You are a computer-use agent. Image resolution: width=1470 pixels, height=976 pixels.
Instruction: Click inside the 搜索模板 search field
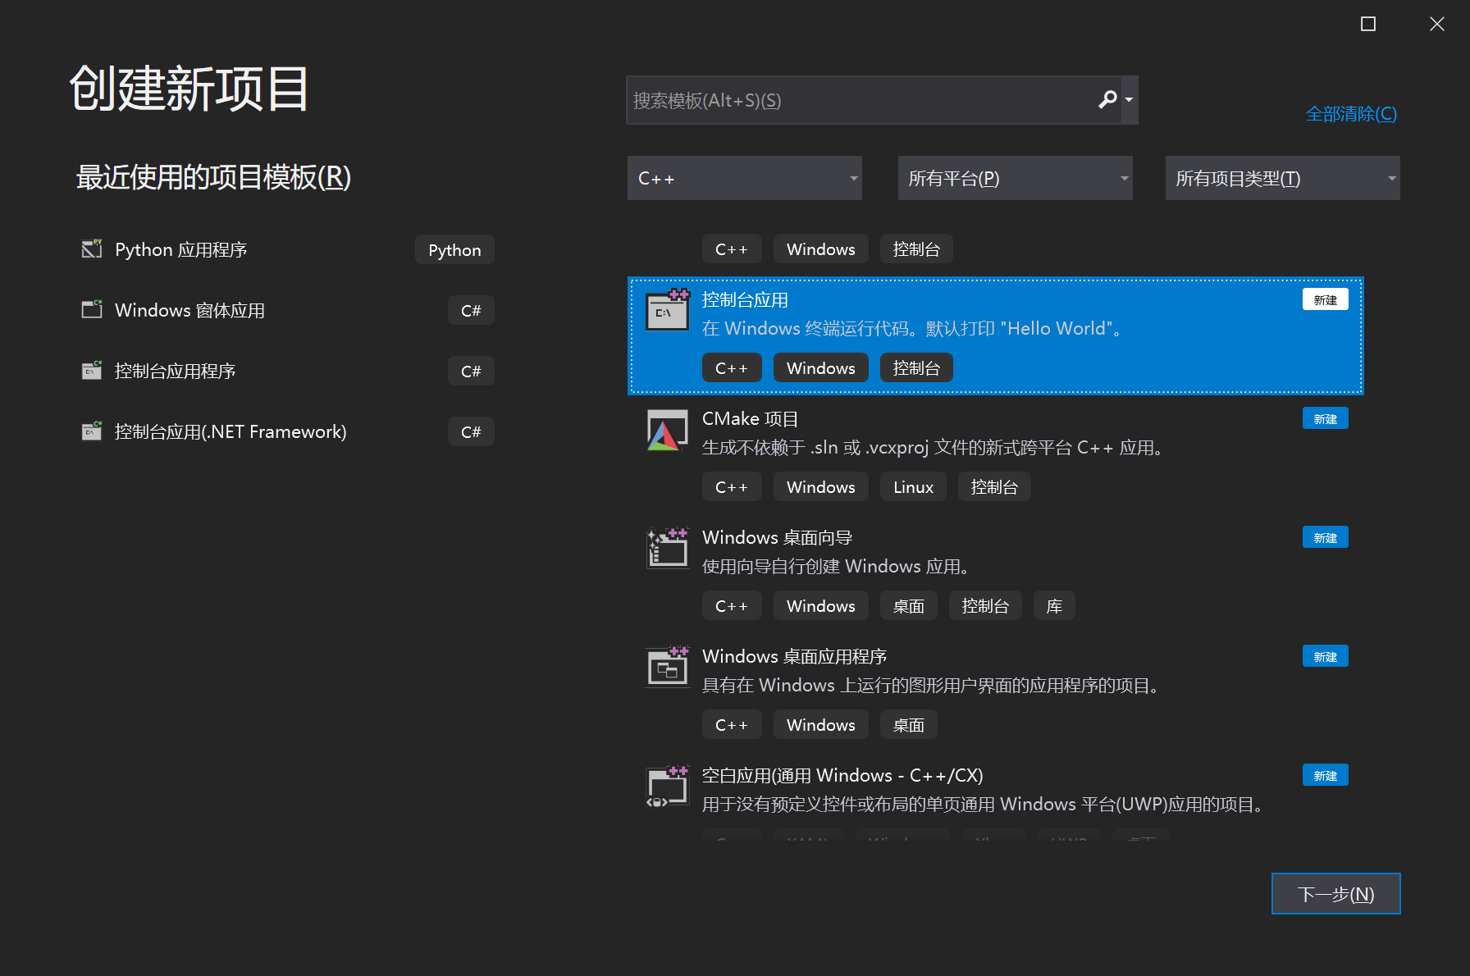820,99
